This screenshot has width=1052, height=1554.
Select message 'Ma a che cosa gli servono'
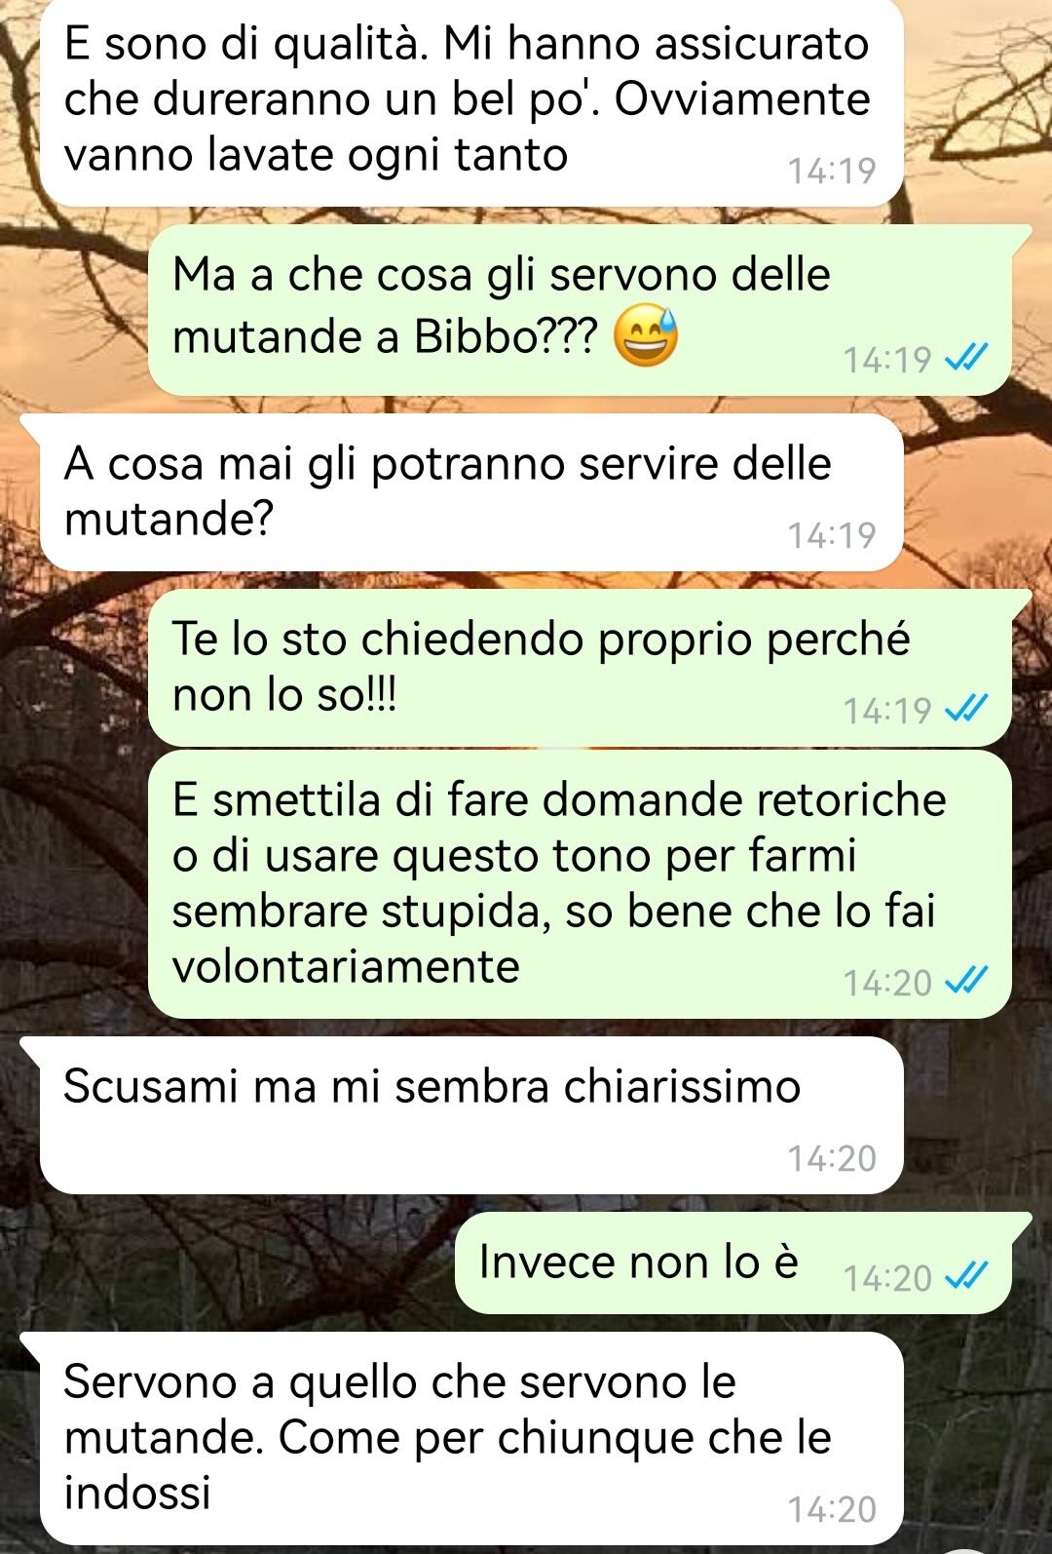click(x=581, y=310)
